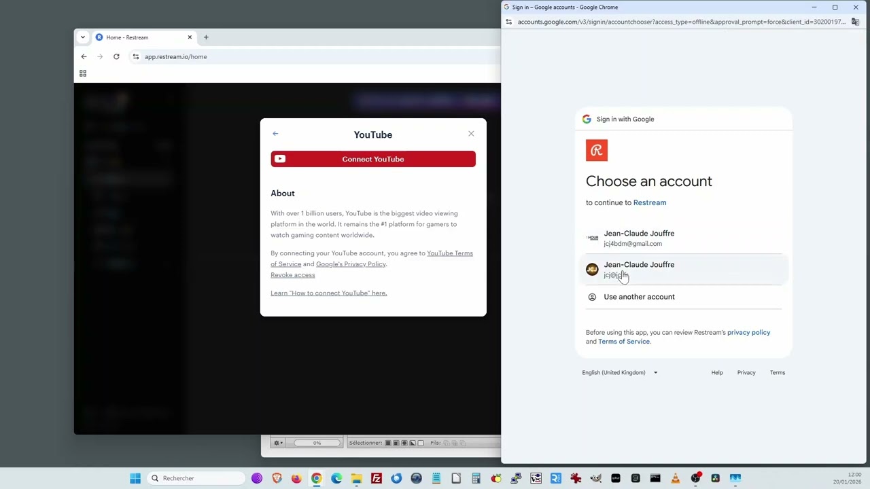Click the last white Sélectionner square icon

tap(420, 443)
